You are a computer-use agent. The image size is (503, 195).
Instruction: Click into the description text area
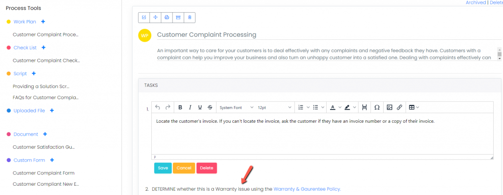pyautogui.click(x=327, y=54)
